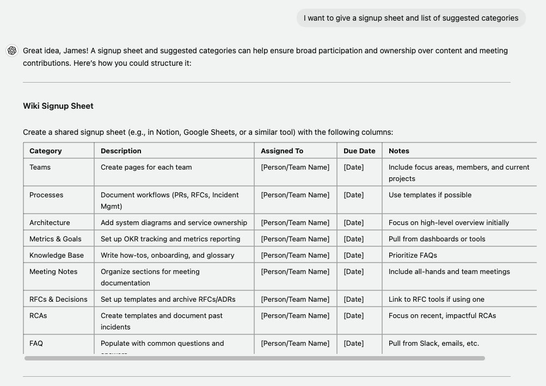
Task: Click a [Person/Team Name] placeholder cell
Action: (295, 167)
